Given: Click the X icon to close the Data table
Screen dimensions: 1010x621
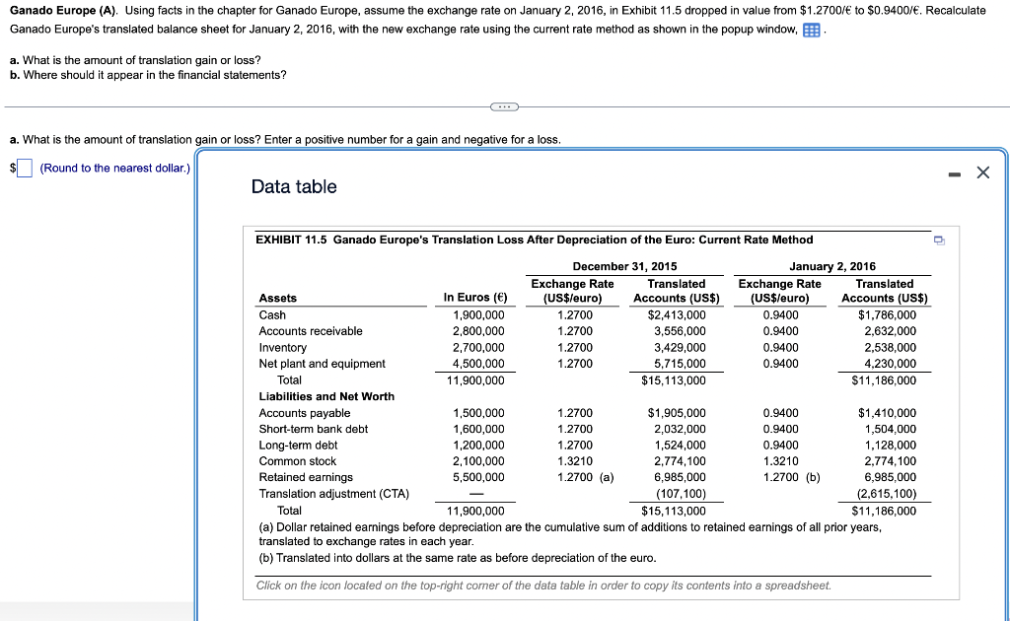Looking at the screenshot, I should coord(982,172).
